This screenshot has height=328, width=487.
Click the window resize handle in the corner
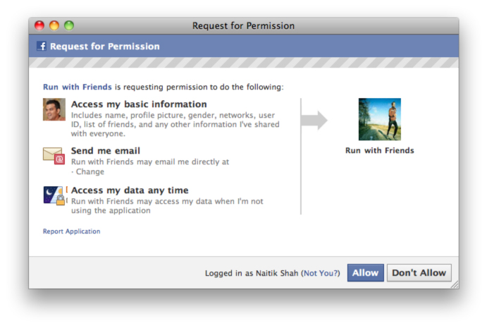[454, 284]
